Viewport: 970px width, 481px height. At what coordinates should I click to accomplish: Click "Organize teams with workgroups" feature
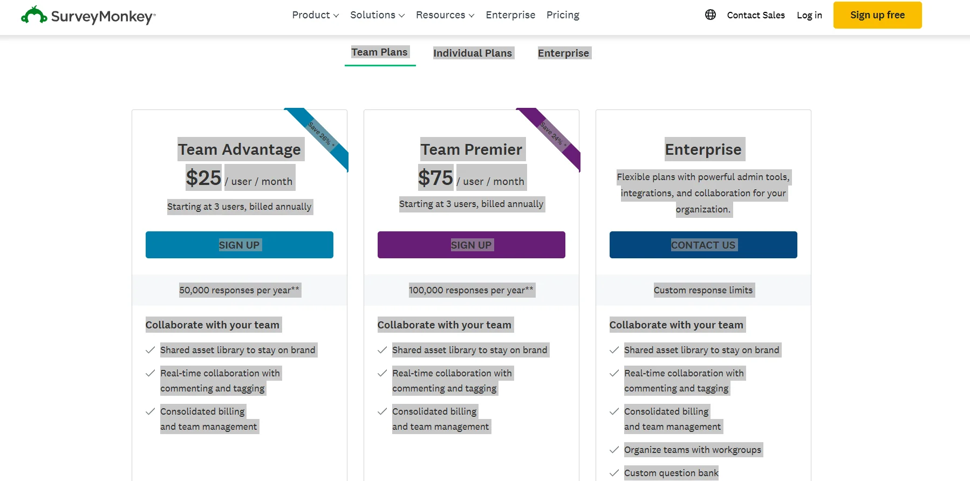pos(693,450)
